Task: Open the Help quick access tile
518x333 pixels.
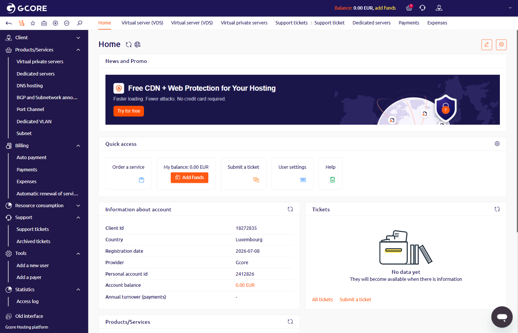Action: pyautogui.click(x=330, y=174)
